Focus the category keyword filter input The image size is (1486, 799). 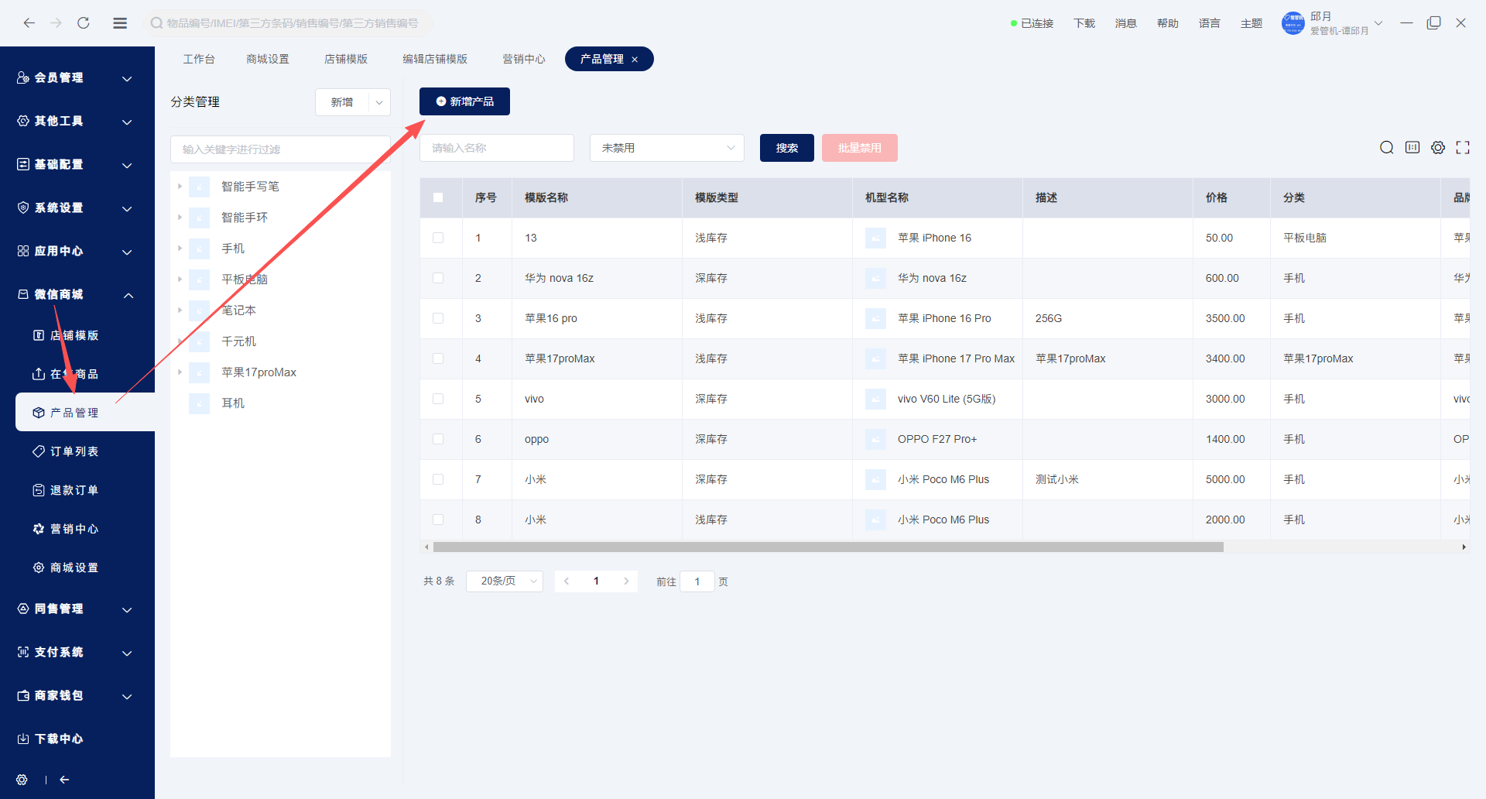click(280, 149)
